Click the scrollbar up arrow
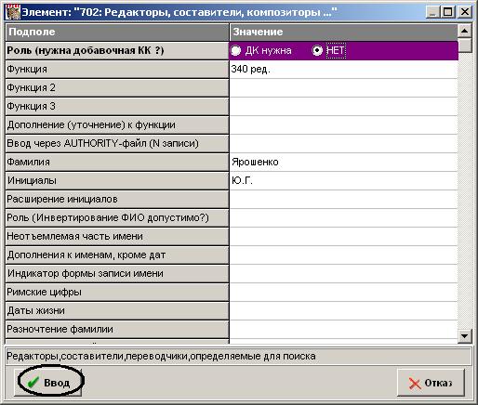This screenshot has height=405, width=478. pos(464,31)
